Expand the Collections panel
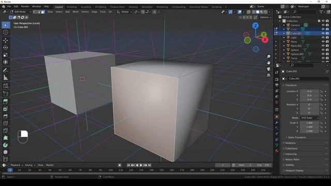The image size is (331, 186). pos(291,148)
